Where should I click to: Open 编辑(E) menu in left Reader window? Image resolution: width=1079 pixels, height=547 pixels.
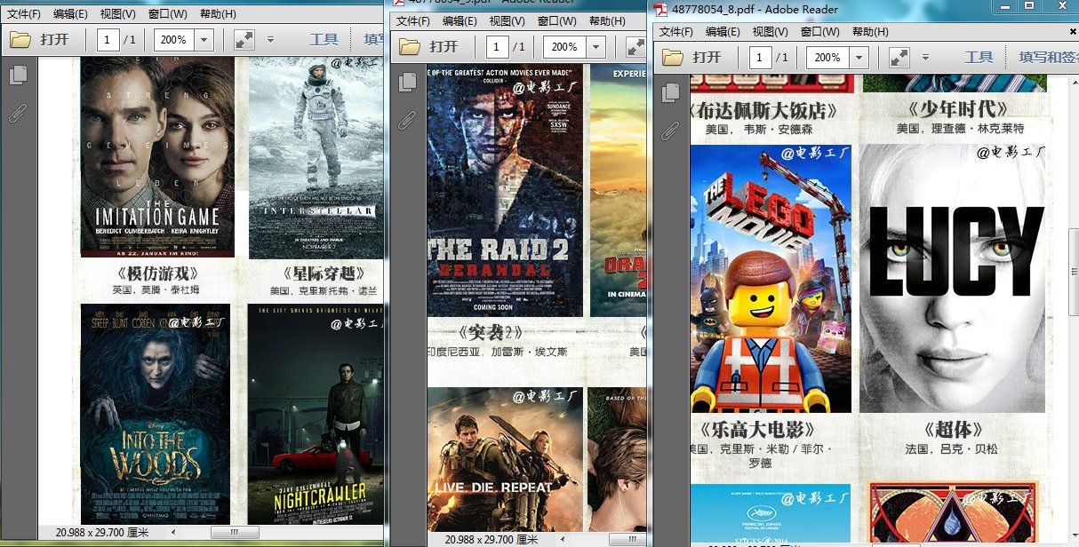tap(70, 14)
